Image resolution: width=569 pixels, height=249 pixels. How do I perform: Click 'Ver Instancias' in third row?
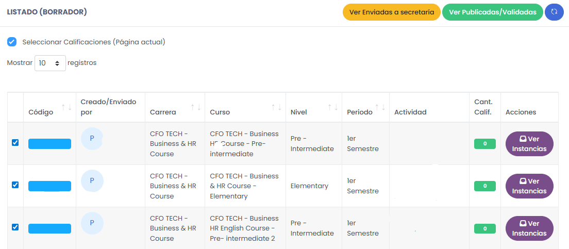pos(529,228)
